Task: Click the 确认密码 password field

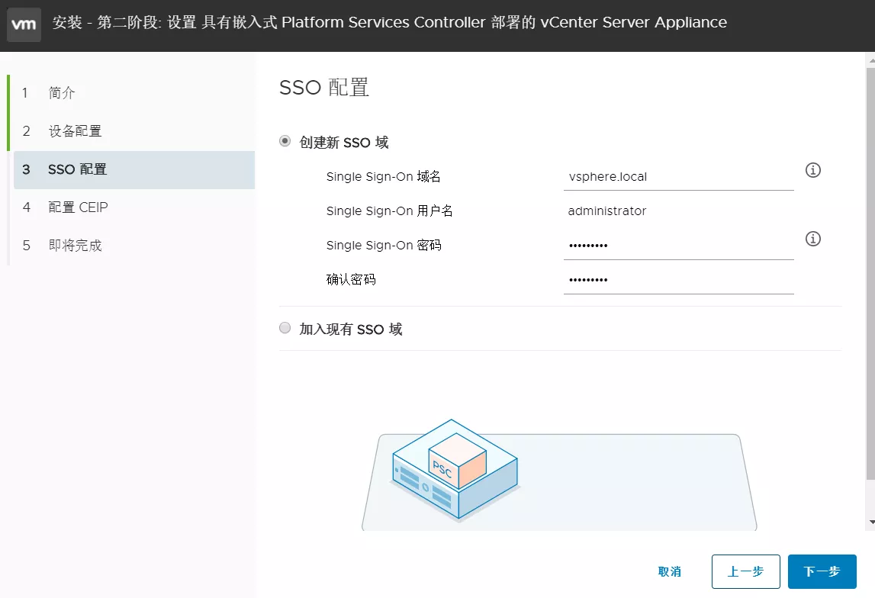Action: (x=678, y=280)
